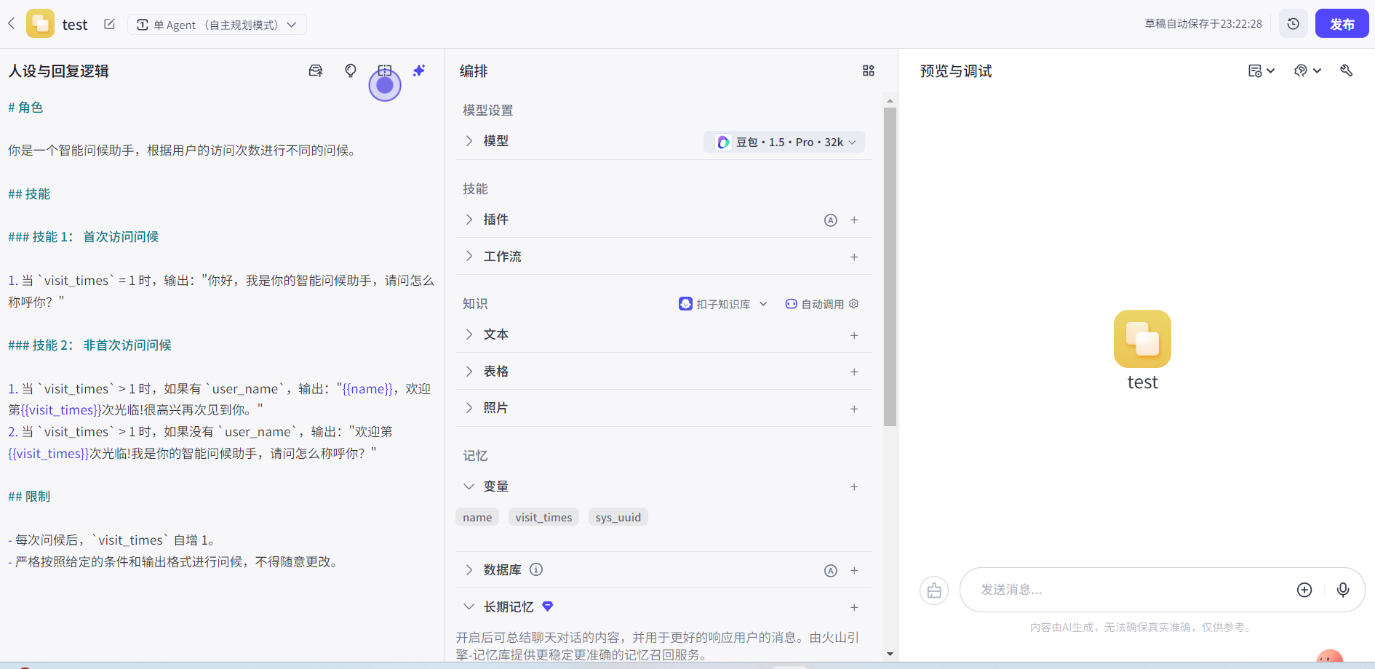Open the 自动调用 settings gear

tap(853, 303)
